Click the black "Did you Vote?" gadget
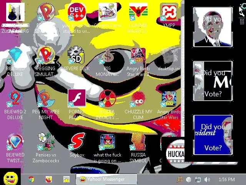Image resolution: width=246 pixels, height=185 pixels. click(213, 81)
